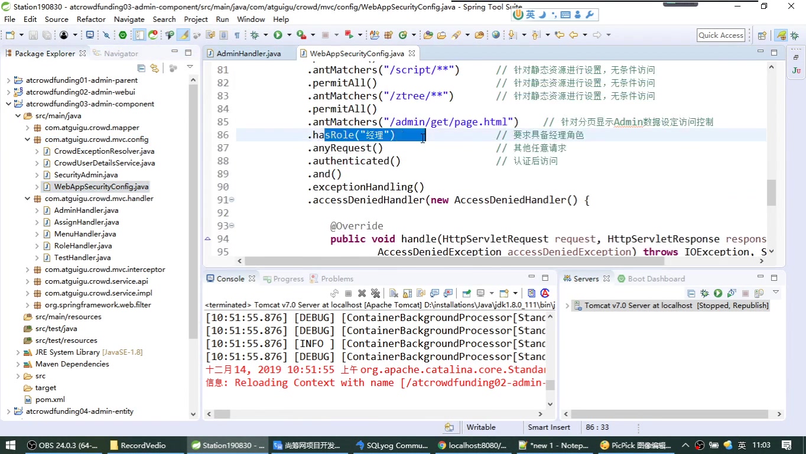Screen dimensions: 806x454
Task: Click the fold toggle on line 93
Action: pos(232,226)
